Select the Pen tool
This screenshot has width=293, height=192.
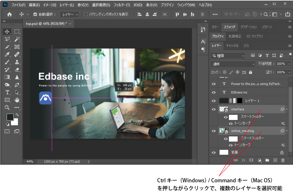click(17, 85)
